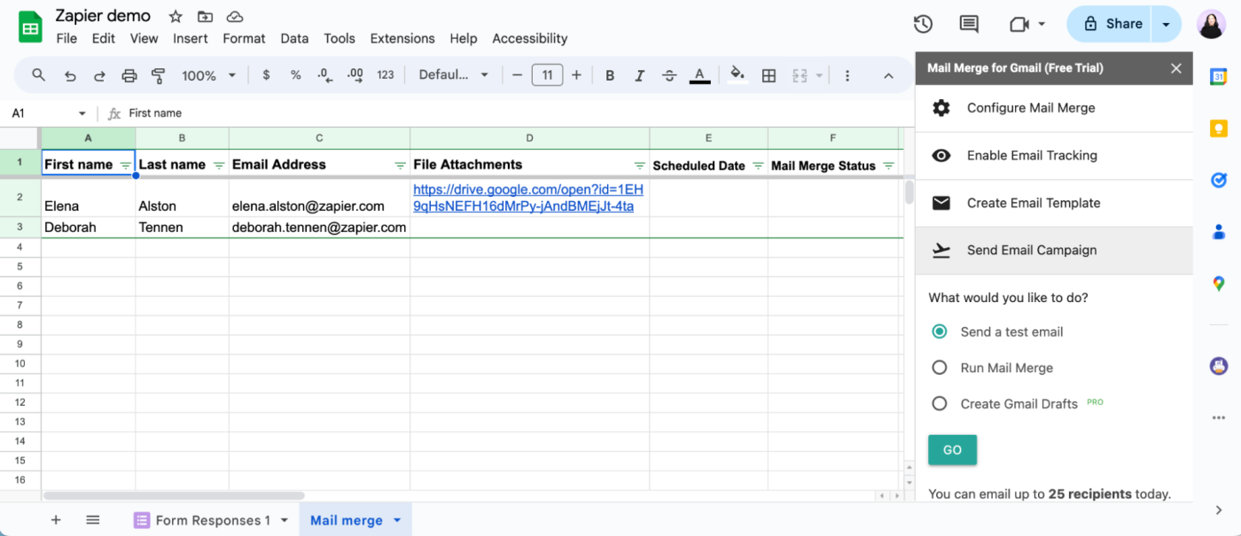Select Create Gmail Drafts option
This screenshot has width=1241, height=536.
pyautogui.click(x=940, y=403)
